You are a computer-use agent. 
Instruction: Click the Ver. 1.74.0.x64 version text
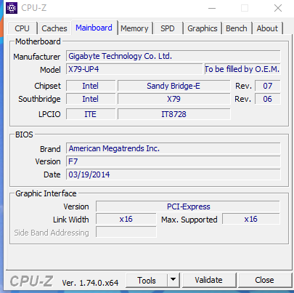point(90,283)
